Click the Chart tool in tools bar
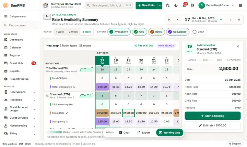This screenshot has width=247, height=147. tap(125, 133)
